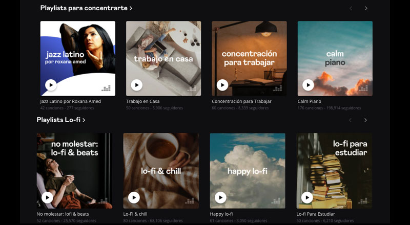
Task: Start the Lo-Fi & chill playlist
Action: pyautogui.click(x=134, y=197)
